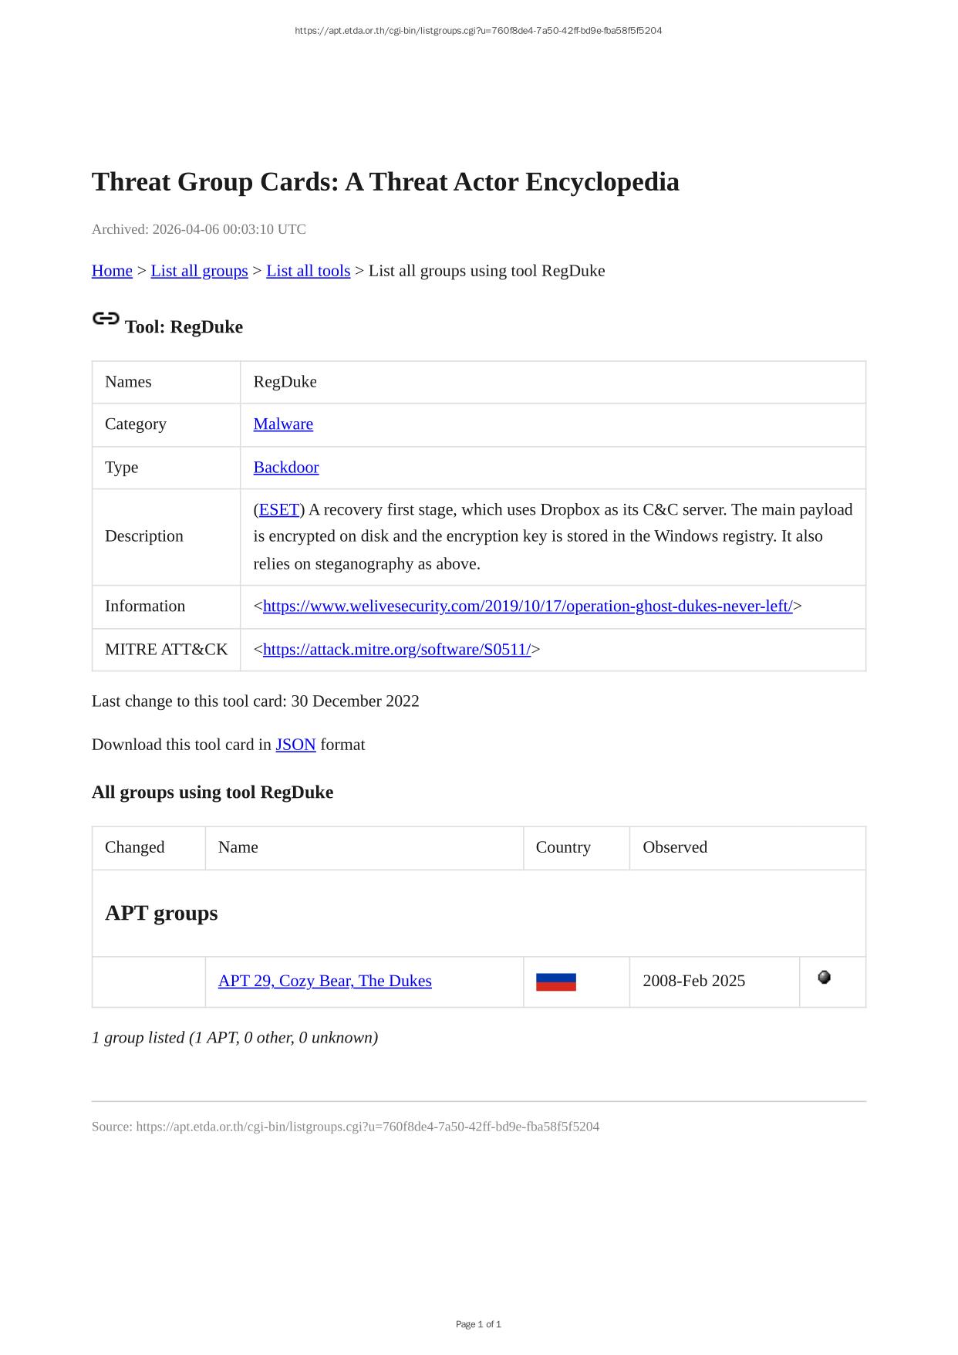Click the Country column header
The height and width of the screenshot is (1355, 958).
[x=563, y=847]
